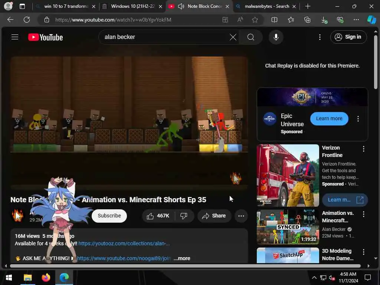Switch to the Windows 10 (21H2-22 tab
The width and height of the screenshot is (380, 285).
[x=132, y=6]
